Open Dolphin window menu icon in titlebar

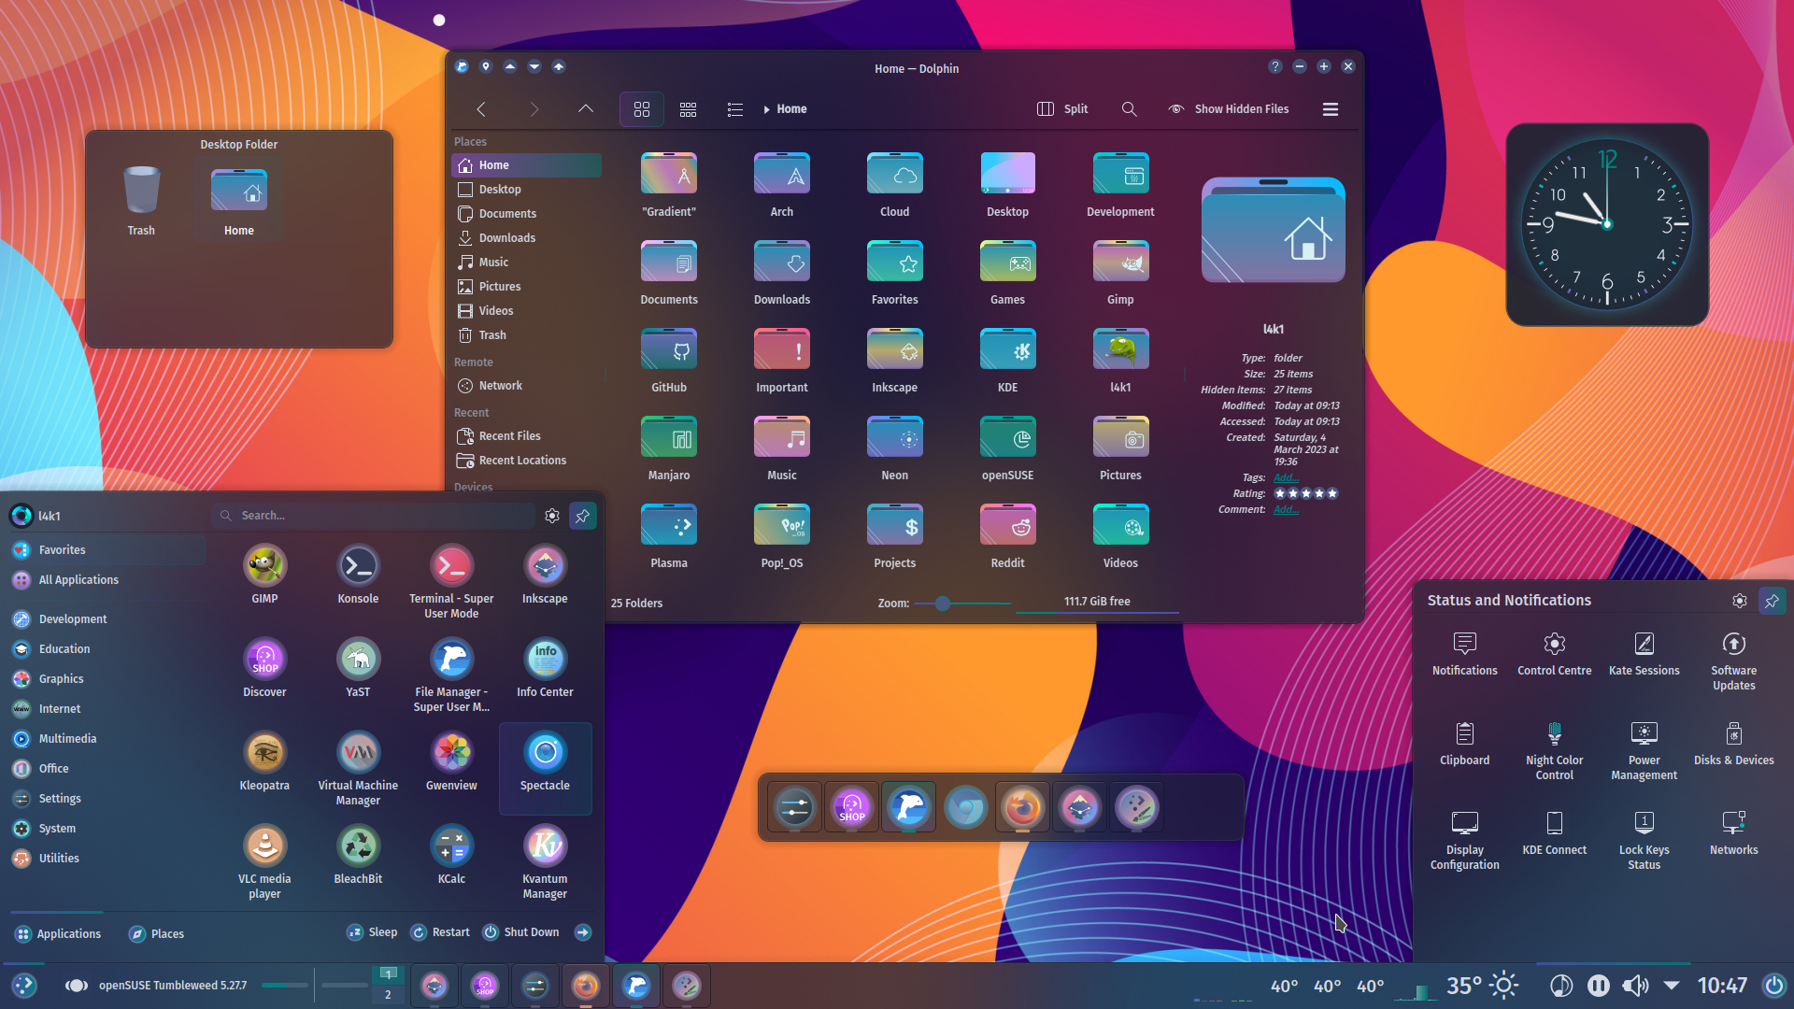point(462,66)
